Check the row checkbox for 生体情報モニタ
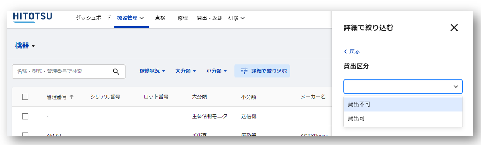The height and width of the screenshot is (145, 481). point(25,116)
